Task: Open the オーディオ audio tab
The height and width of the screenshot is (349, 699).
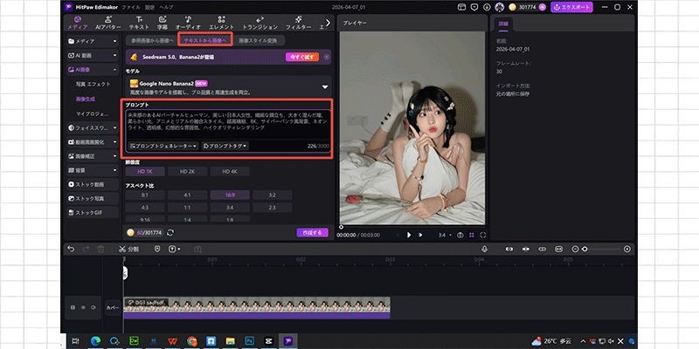Action: (x=188, y=23)
